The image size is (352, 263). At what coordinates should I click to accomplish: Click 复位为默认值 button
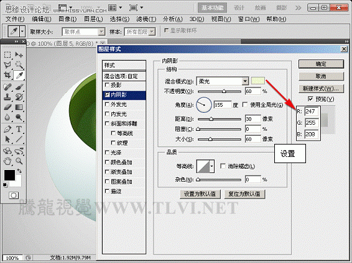(x=244, y=194)
